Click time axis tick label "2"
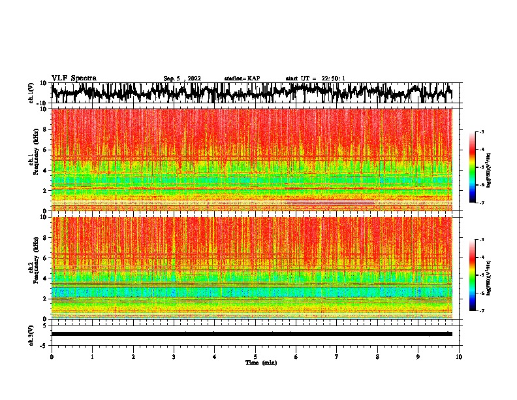This screenshot has height=400, width=517. click(x=133, y=357)
